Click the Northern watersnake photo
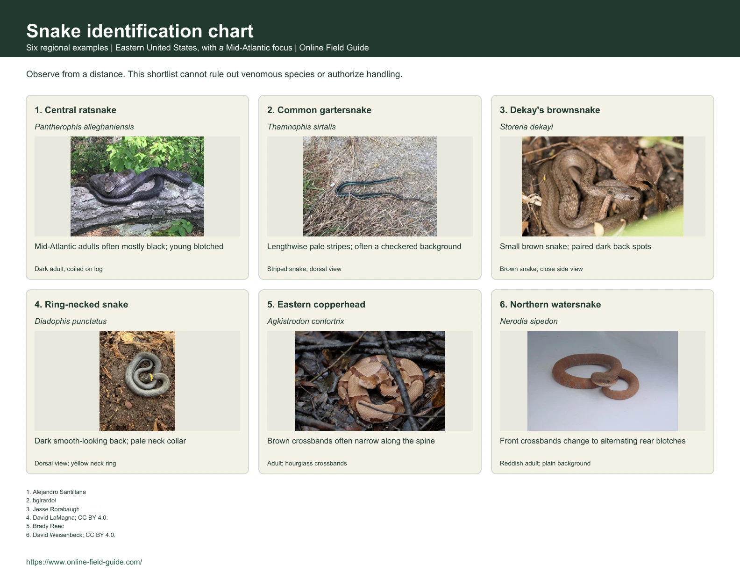Screen dimensions: 740x572 click(x=603, y=381)
